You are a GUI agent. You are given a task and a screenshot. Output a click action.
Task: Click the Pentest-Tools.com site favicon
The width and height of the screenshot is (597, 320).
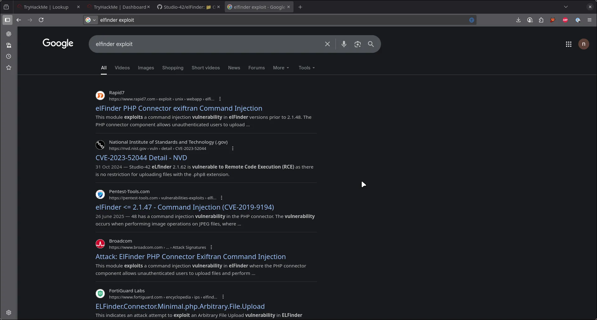click(100, 194)
